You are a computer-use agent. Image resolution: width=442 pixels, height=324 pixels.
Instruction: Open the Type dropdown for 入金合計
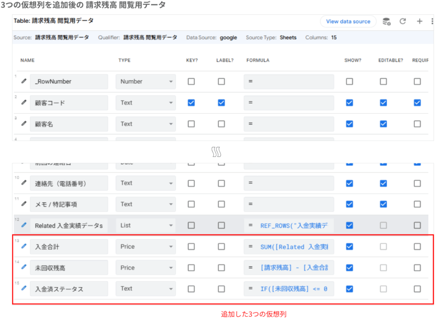pos(145,246)
